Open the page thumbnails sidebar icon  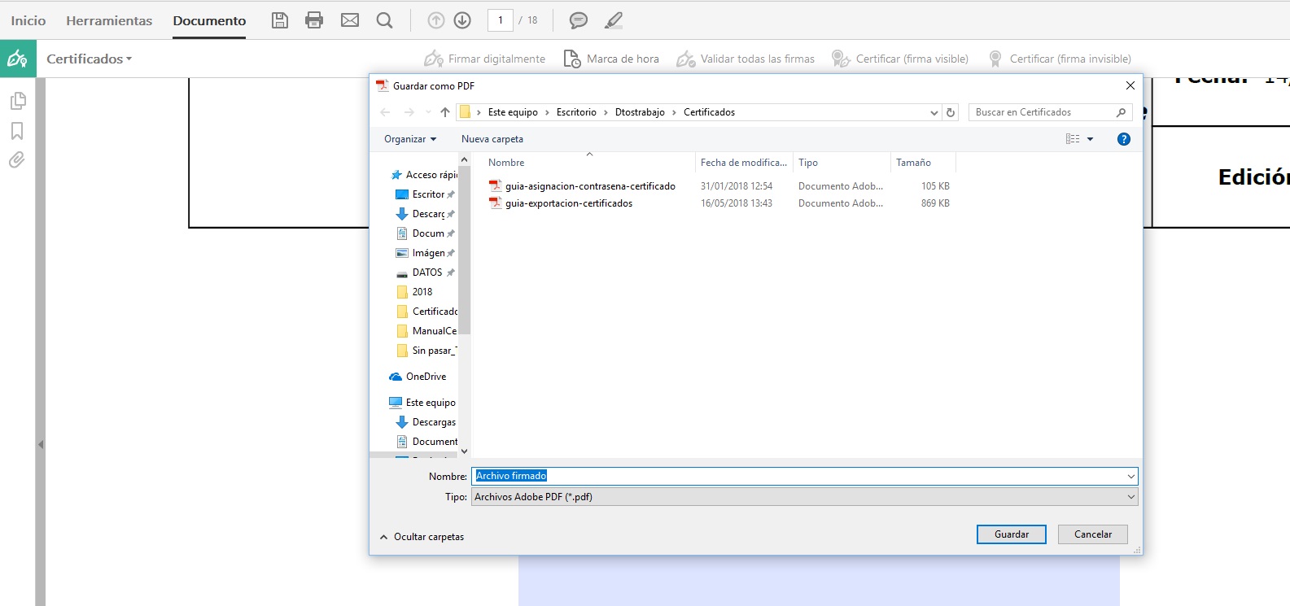[17, 101]
